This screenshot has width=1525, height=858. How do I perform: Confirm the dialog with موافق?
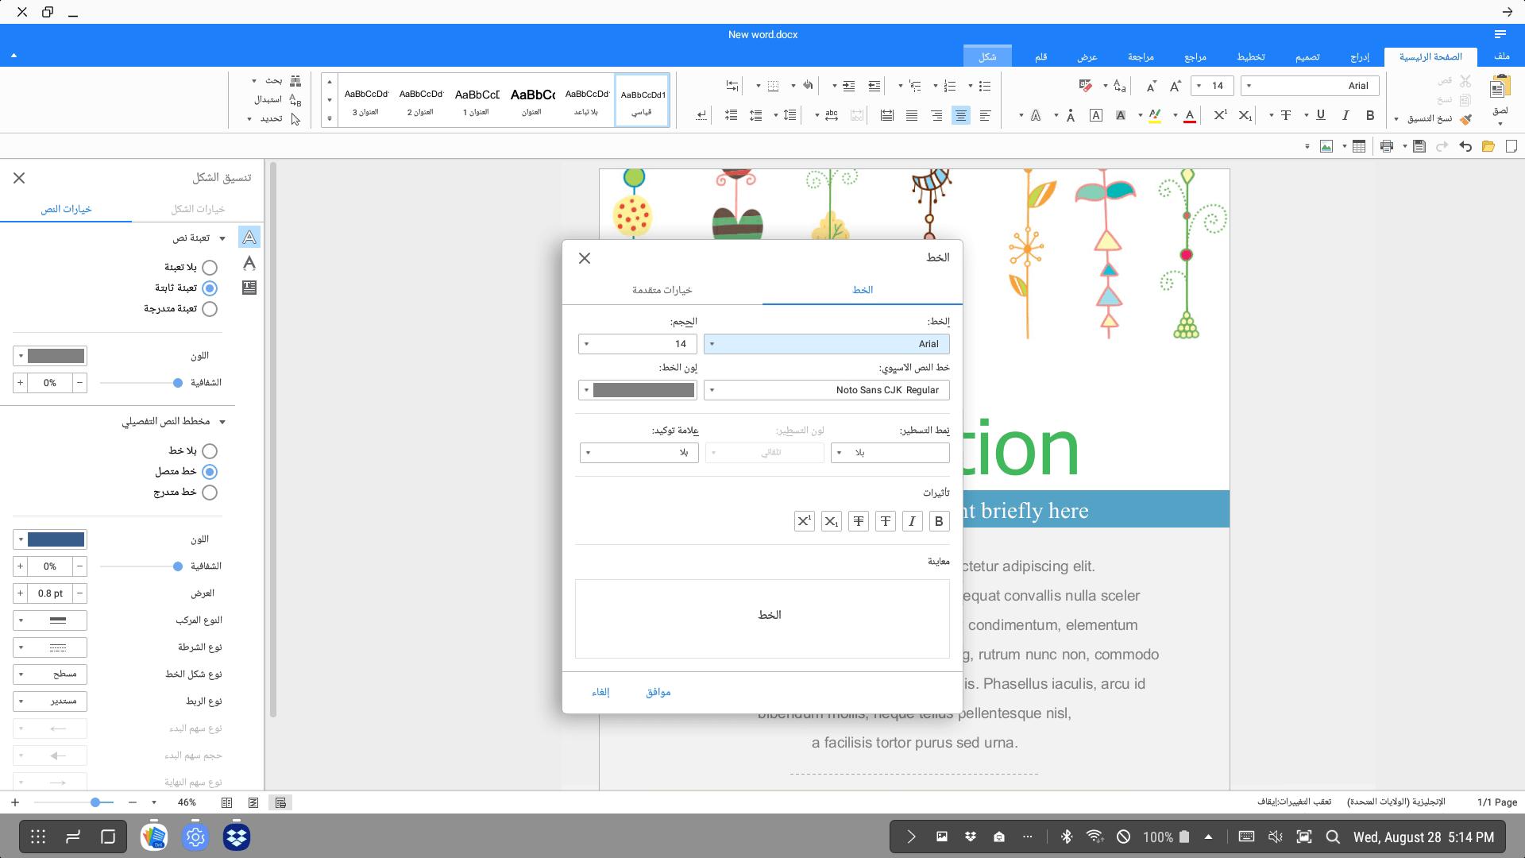(x=658, y=692)
